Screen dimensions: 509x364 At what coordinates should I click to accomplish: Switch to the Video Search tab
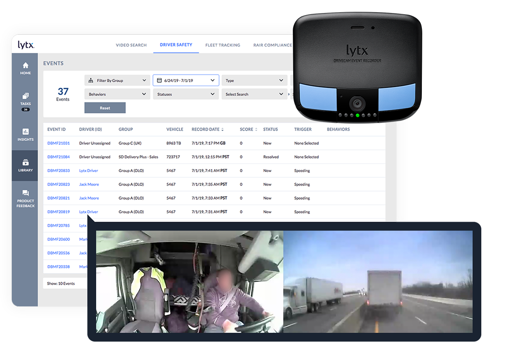pyautogui.click(x=131, y=45)
